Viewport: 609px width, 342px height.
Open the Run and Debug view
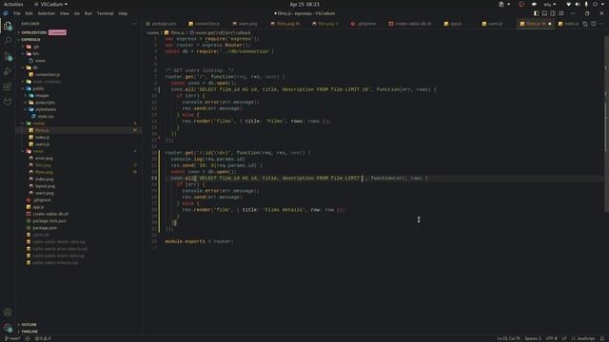(x=8, y=71)
